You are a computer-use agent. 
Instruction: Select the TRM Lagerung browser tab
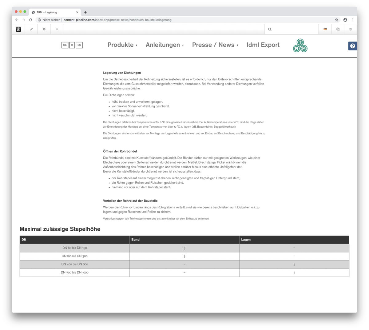coord(52,12)
